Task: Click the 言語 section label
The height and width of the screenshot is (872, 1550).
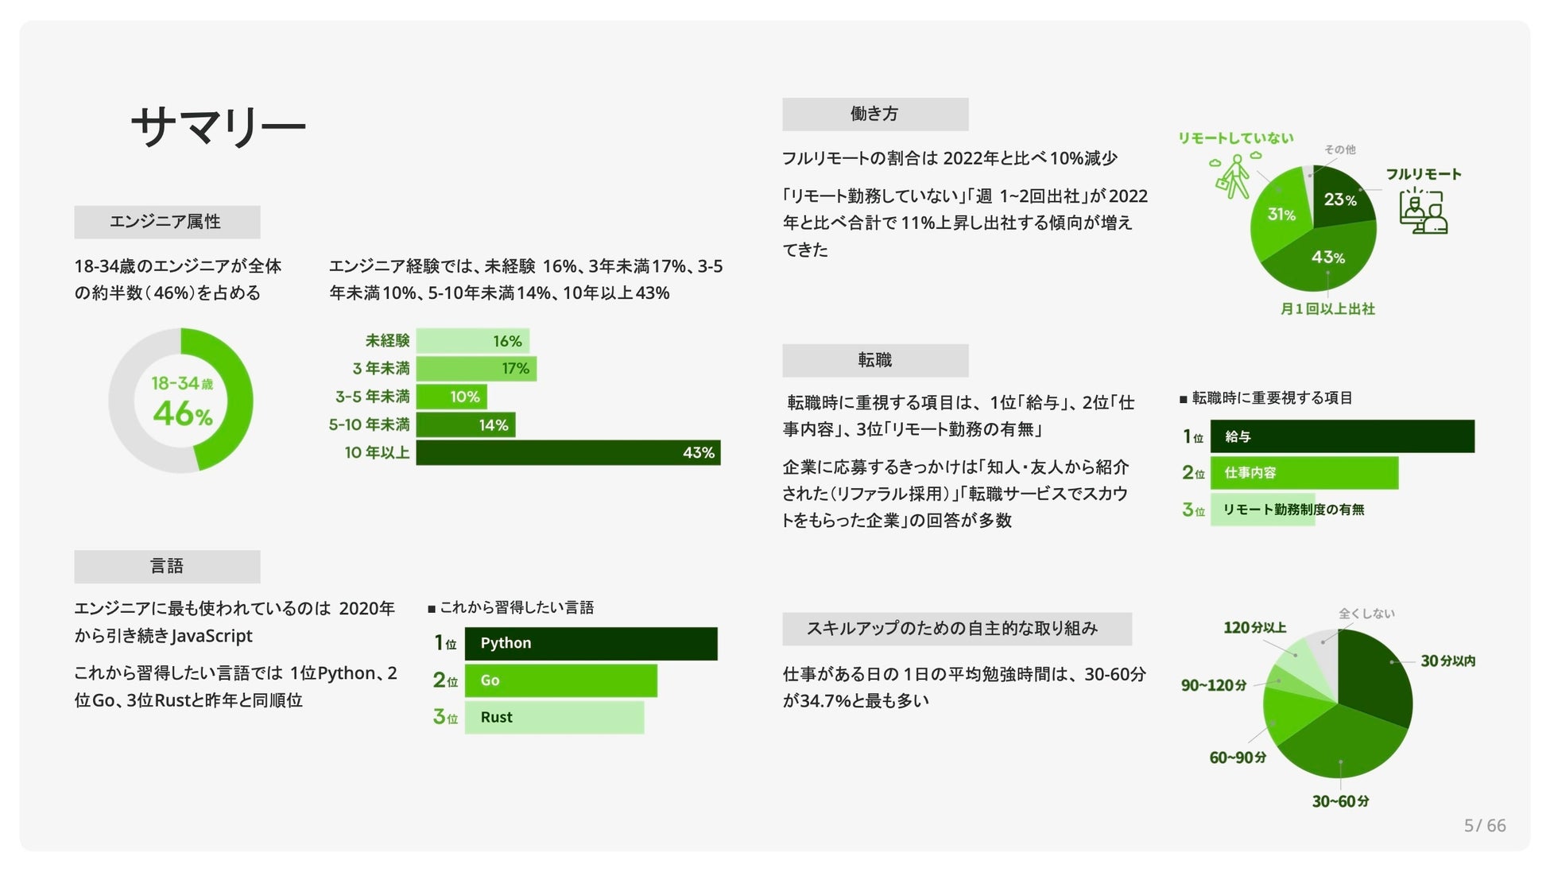Action: click(x=167, y=566)
